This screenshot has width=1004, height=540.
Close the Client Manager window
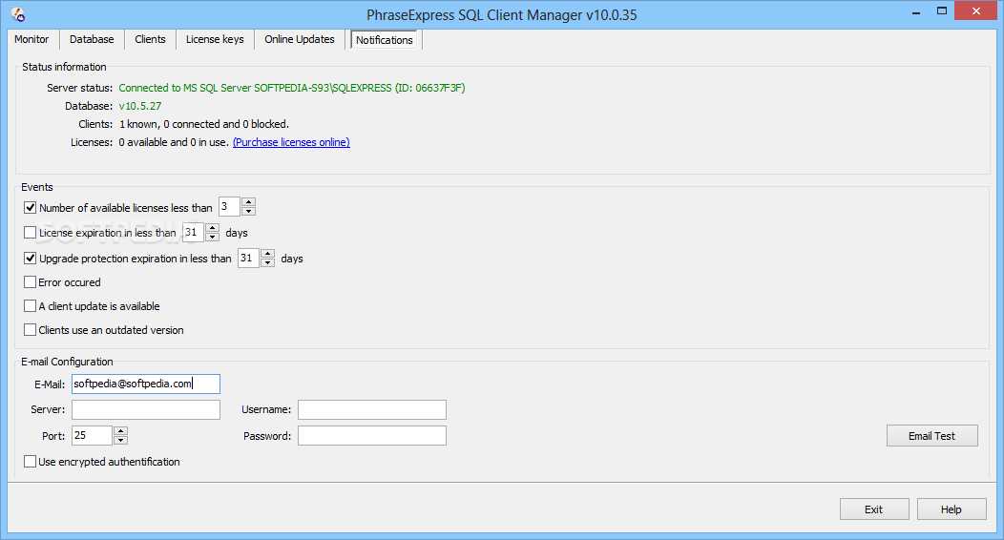point(976,10)
